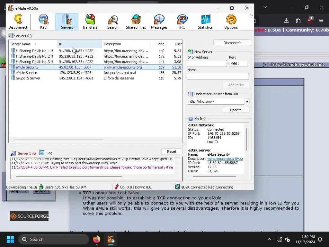
Task: Click the server icon beside GrupoTS Server
Action: click(13, 78)
